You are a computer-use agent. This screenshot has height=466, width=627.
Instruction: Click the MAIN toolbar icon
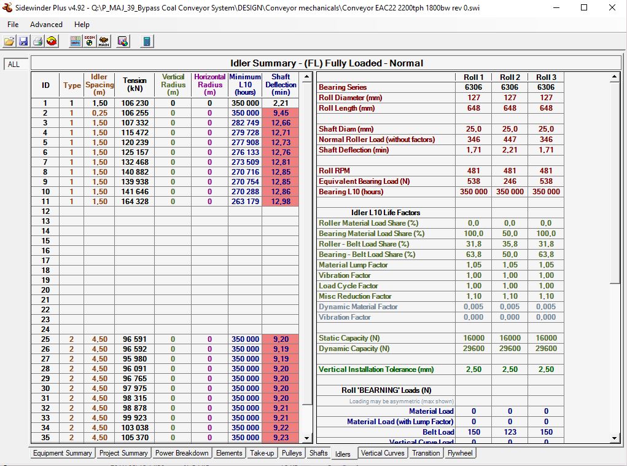pos(104,41)
